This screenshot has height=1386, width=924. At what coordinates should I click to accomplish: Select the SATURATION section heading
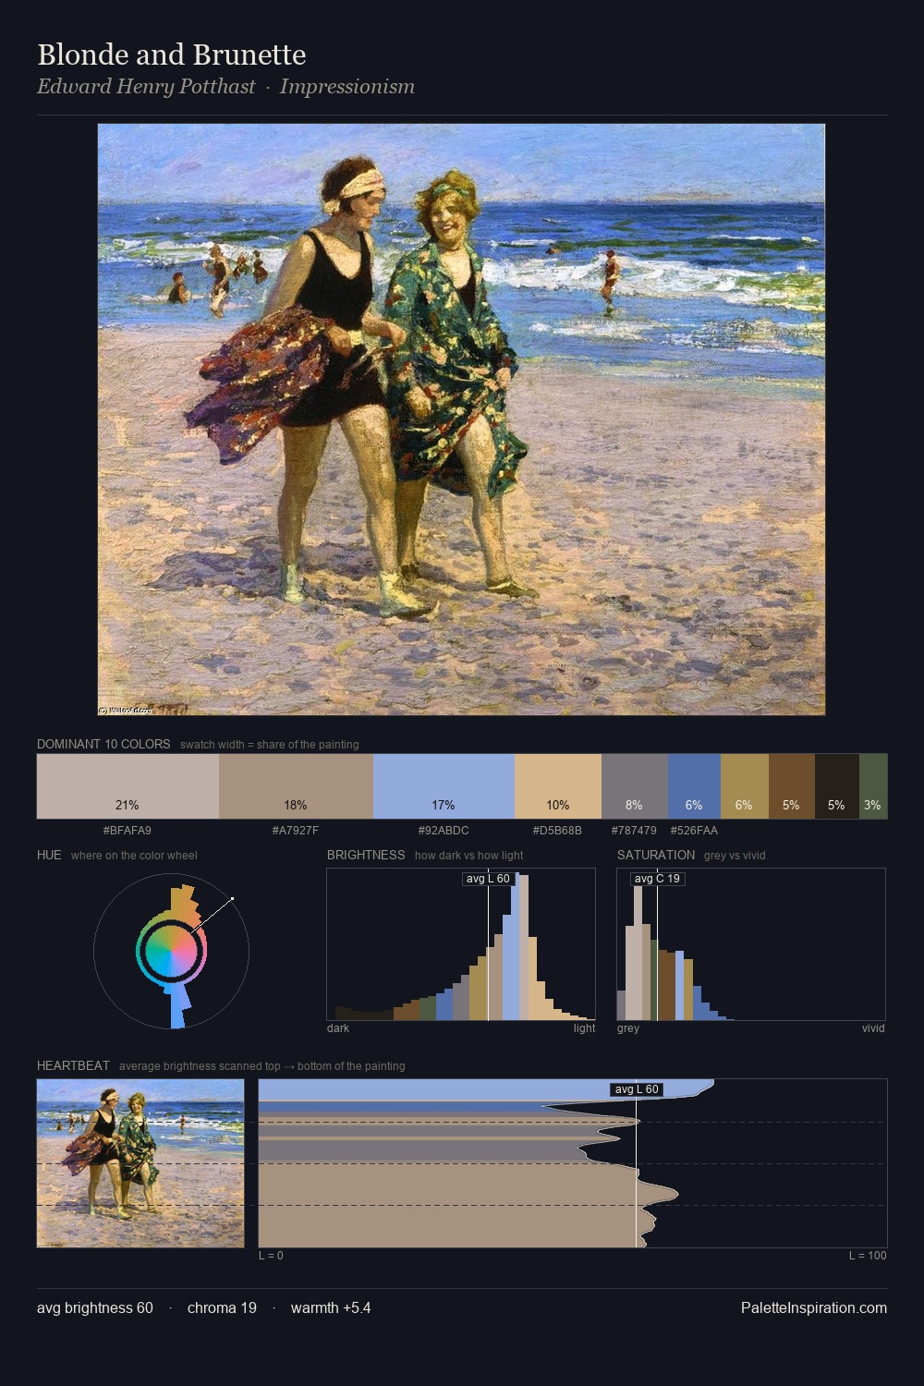(x=656, y=855)
